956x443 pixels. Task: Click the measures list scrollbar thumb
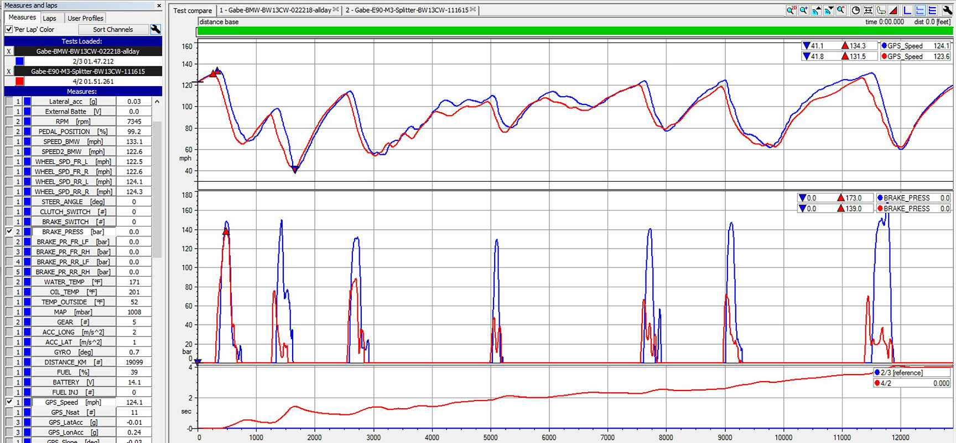click(157, 189)
